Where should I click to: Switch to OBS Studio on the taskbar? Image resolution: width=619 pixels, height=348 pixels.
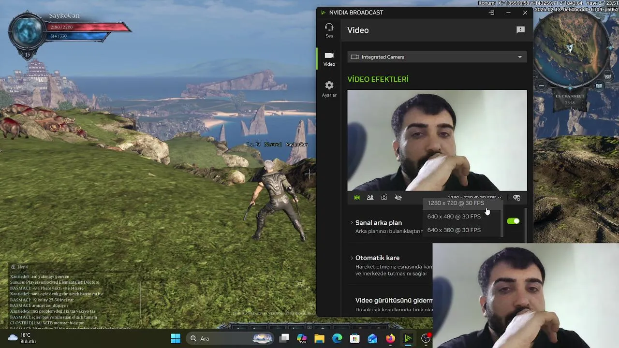426,338
